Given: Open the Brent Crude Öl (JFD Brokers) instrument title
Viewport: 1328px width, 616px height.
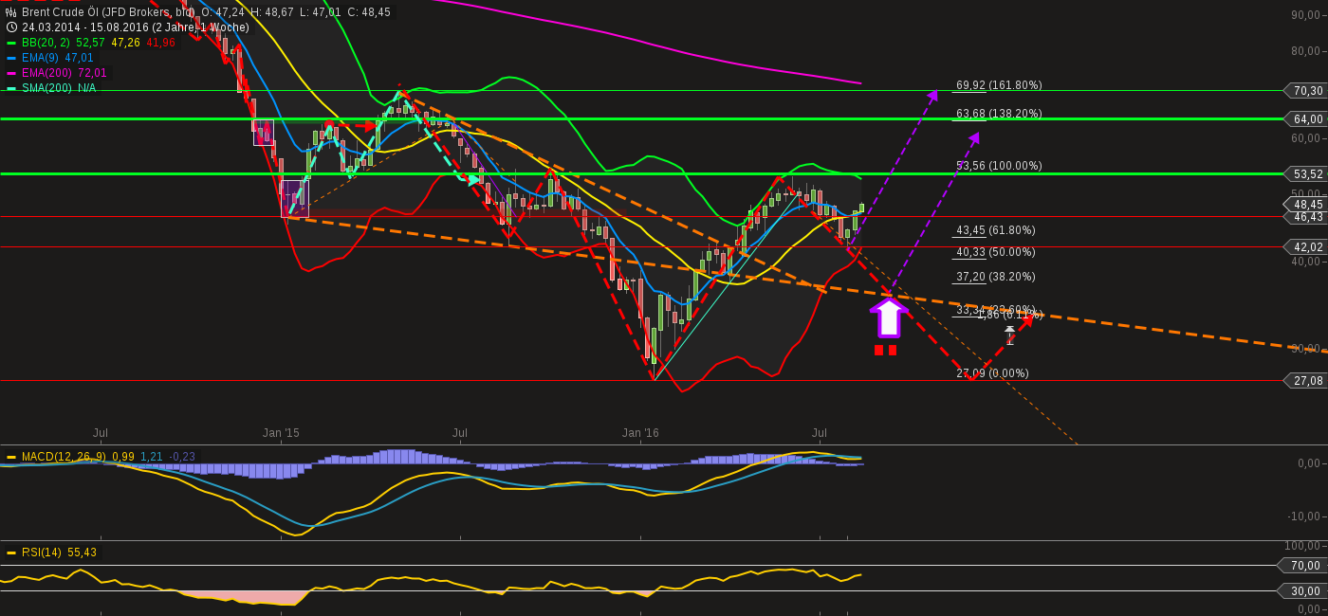Looking at the screenshot, I should coord(108,12).
